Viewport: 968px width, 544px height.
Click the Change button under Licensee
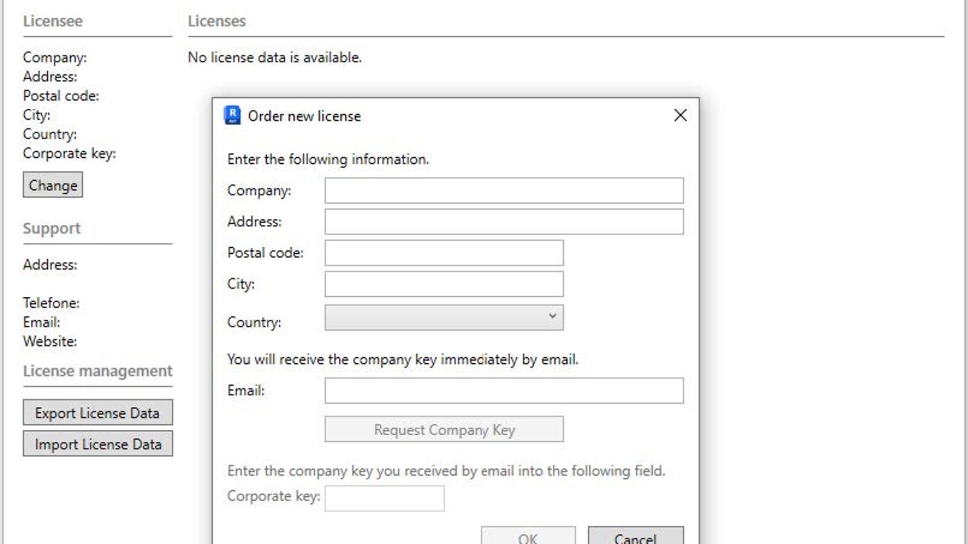tap(53, 186)
